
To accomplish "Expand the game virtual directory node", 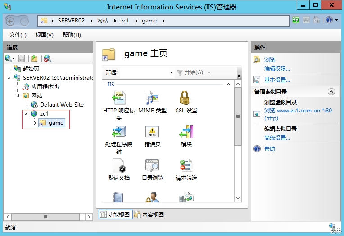I will click(x=35, y=123).
